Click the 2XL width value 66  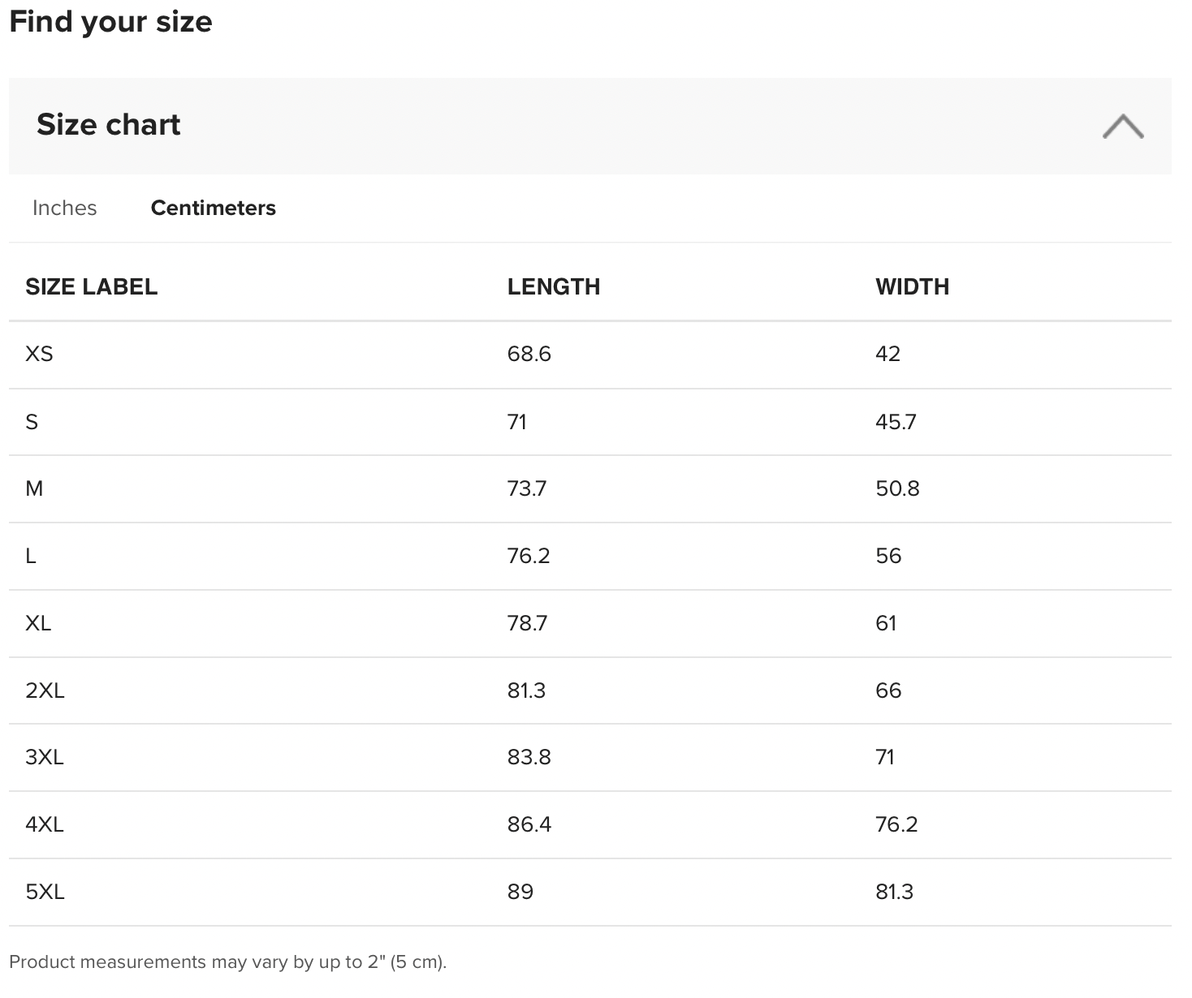pyautogui.click(x=888, y=690)
